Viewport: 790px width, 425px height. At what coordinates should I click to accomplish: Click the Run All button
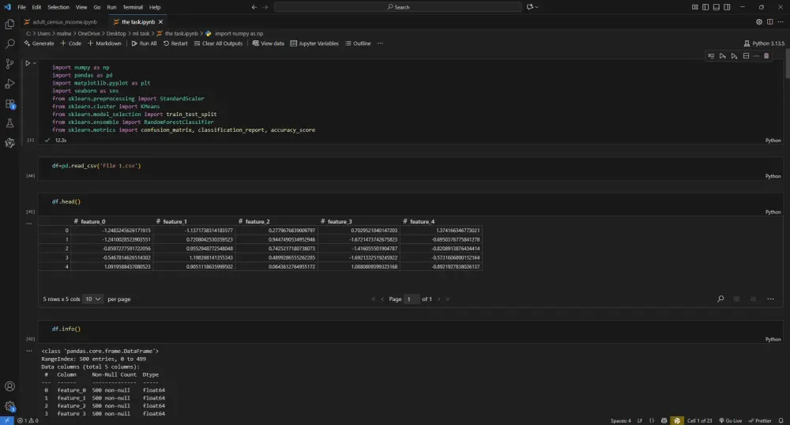click(144, 43)
